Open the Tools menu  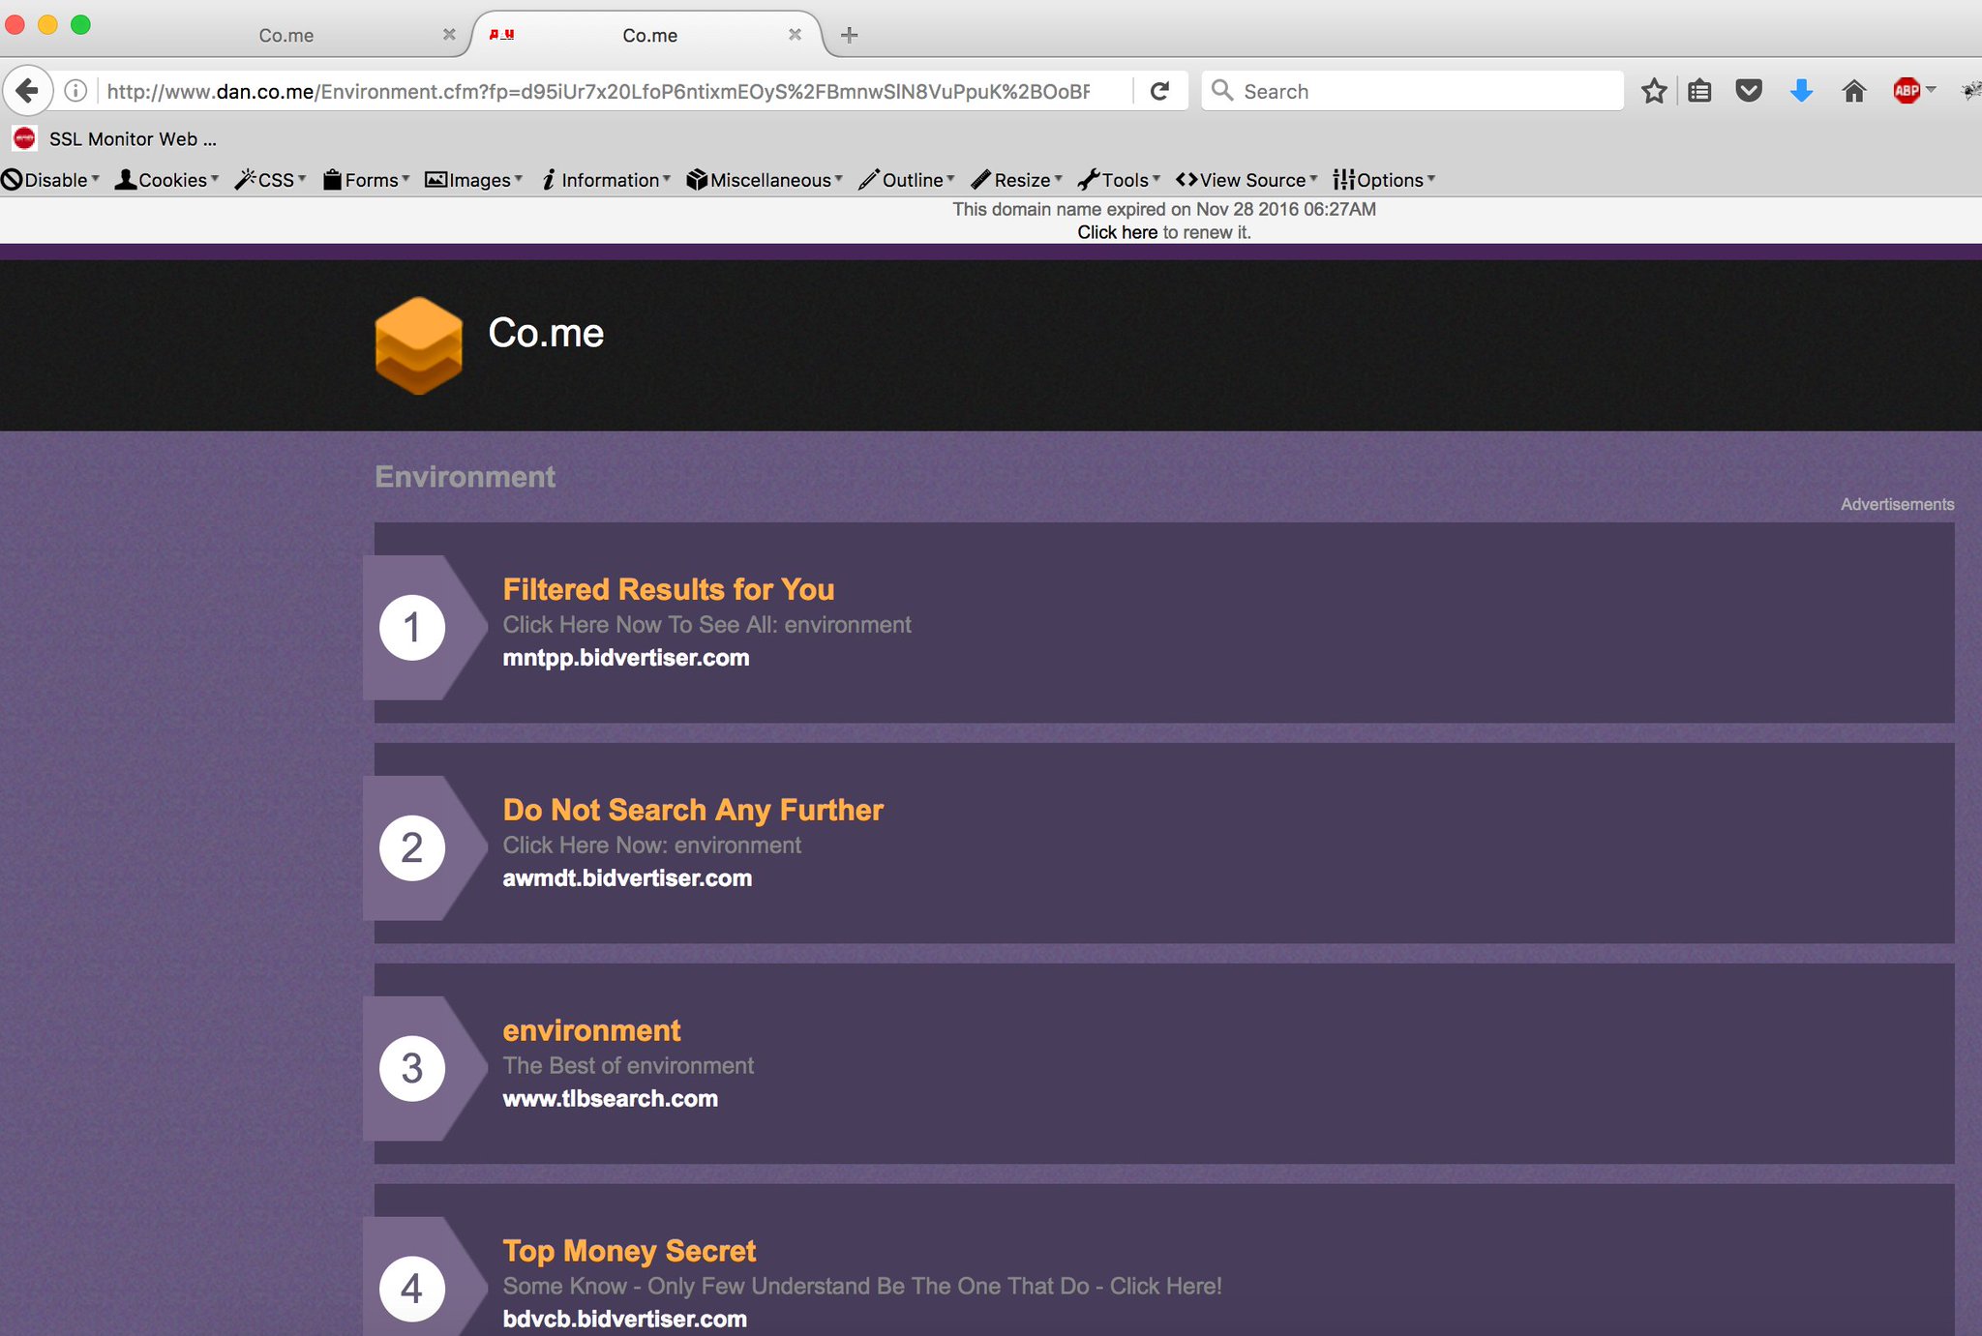(1119, 180)
